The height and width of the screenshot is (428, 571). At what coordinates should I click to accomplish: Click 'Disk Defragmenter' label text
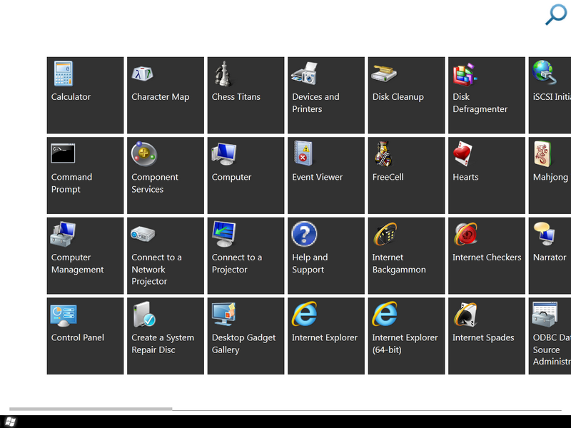(x=480, y=103)
